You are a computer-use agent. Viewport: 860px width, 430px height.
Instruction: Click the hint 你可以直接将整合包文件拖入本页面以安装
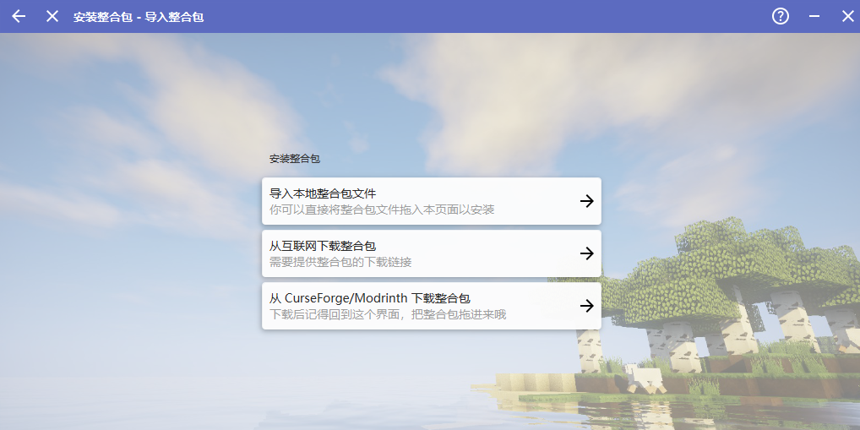click(382, 210)
